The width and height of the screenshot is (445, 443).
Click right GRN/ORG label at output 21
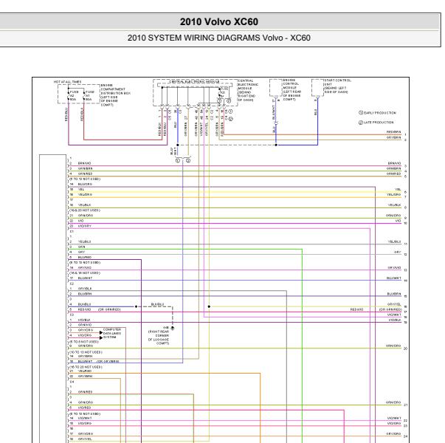(x=393, y=402)
